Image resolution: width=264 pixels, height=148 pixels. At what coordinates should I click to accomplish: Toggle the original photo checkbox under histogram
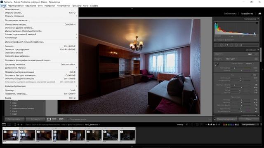click(215, 40)
